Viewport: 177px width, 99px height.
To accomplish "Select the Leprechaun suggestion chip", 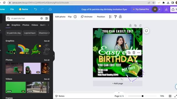I will tap(30, 33).
